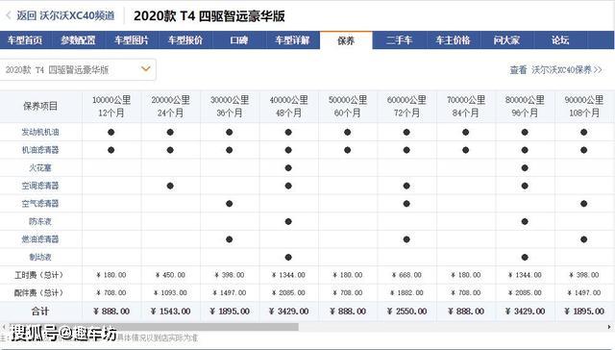
Task: Click the 空调滤清器 maintenance item link
Action: (40, 186)
